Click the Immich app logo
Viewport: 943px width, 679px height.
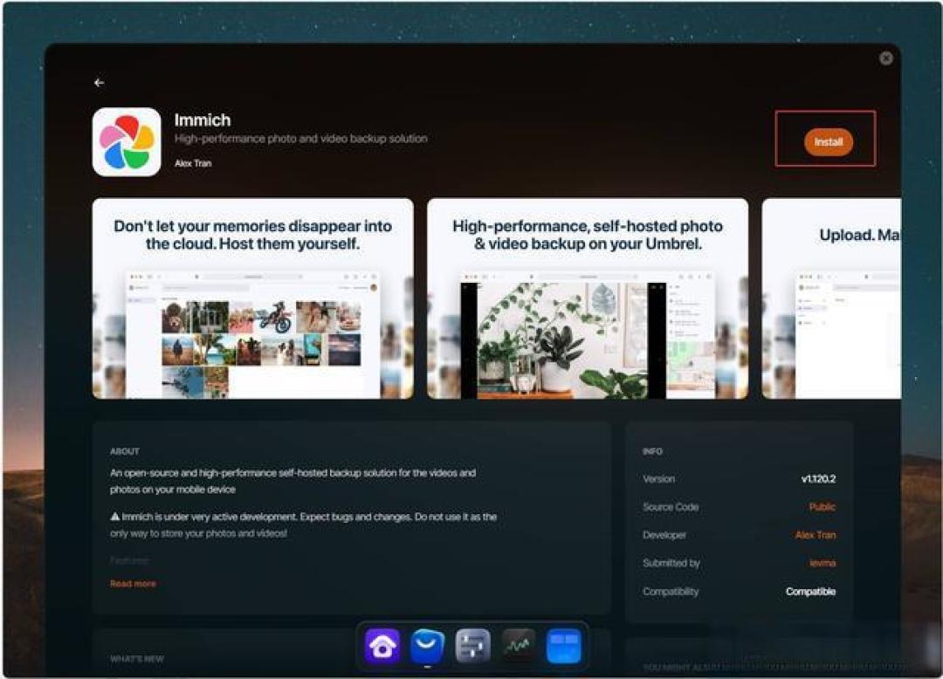pyautogui.click(x=127, y=141)
